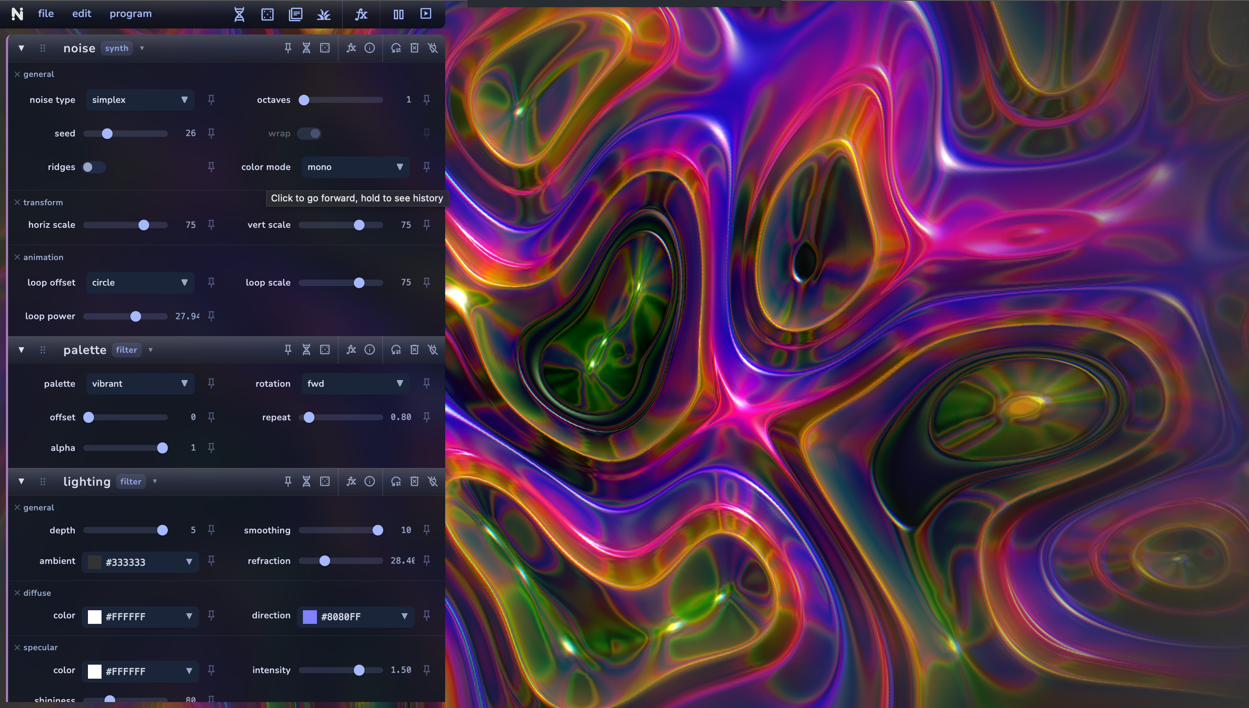Open the edit menu

(x=81, y=14)
